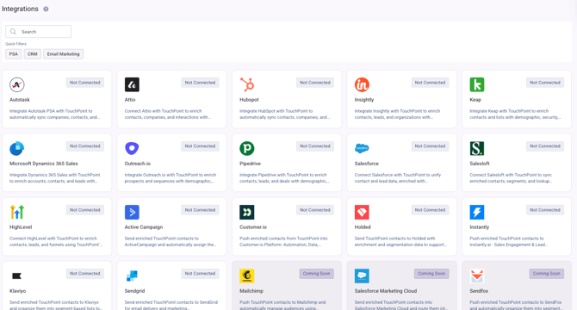
Task: Click Keap card description text
Action: (515, 114)
